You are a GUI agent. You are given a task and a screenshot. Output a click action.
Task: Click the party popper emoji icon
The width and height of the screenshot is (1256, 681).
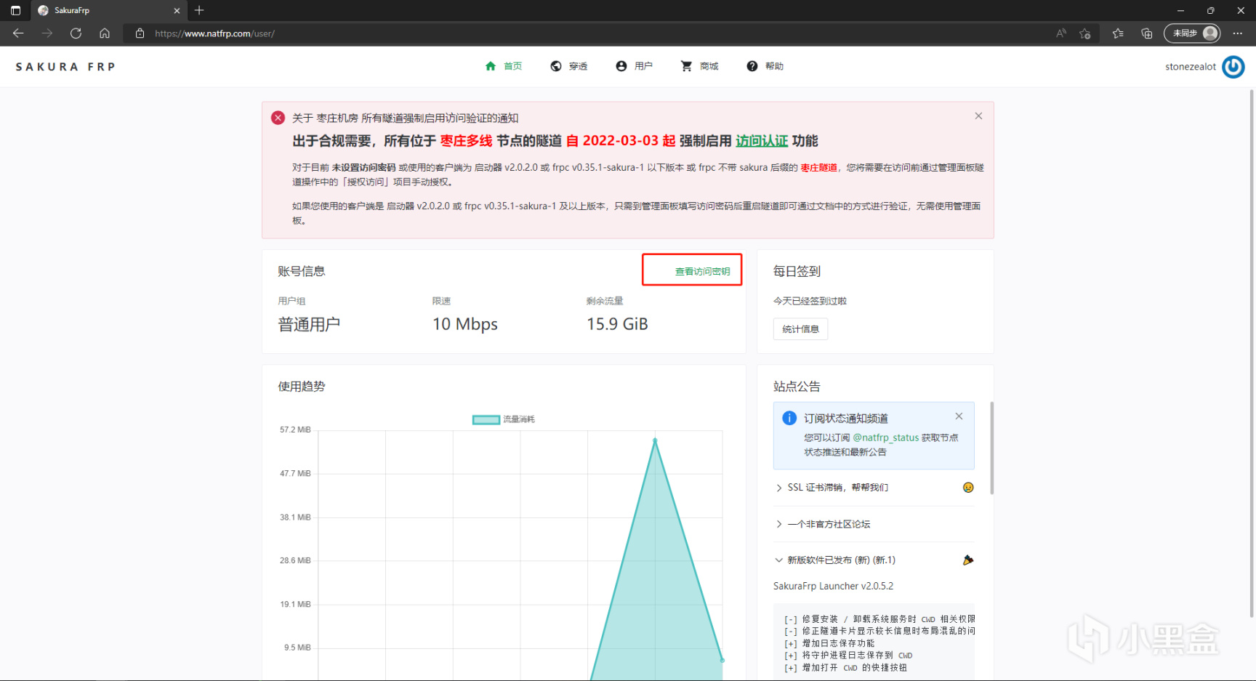(968, 560)
